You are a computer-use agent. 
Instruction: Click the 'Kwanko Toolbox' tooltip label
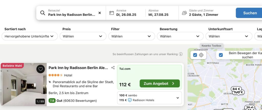click(211, 46)
